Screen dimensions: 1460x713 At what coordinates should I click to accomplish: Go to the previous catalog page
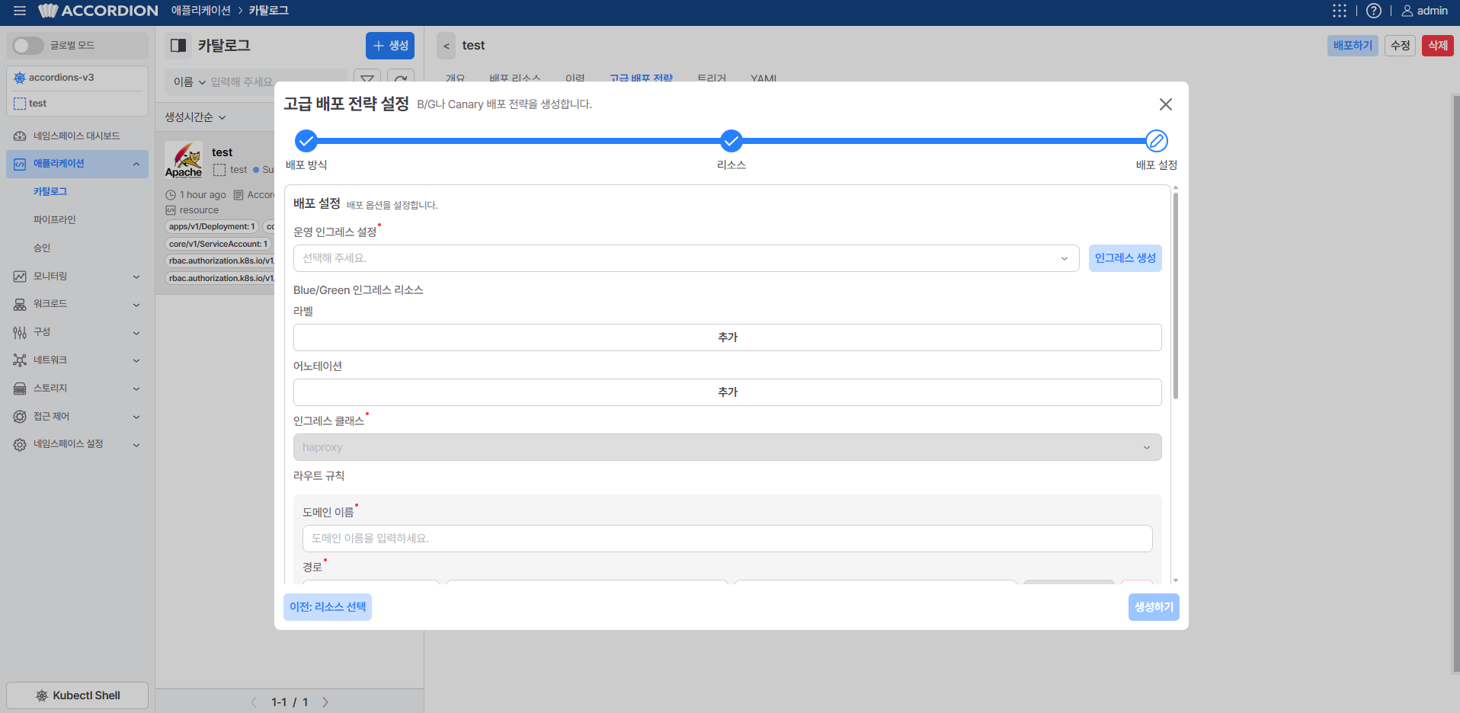click(x=254, y=702)
